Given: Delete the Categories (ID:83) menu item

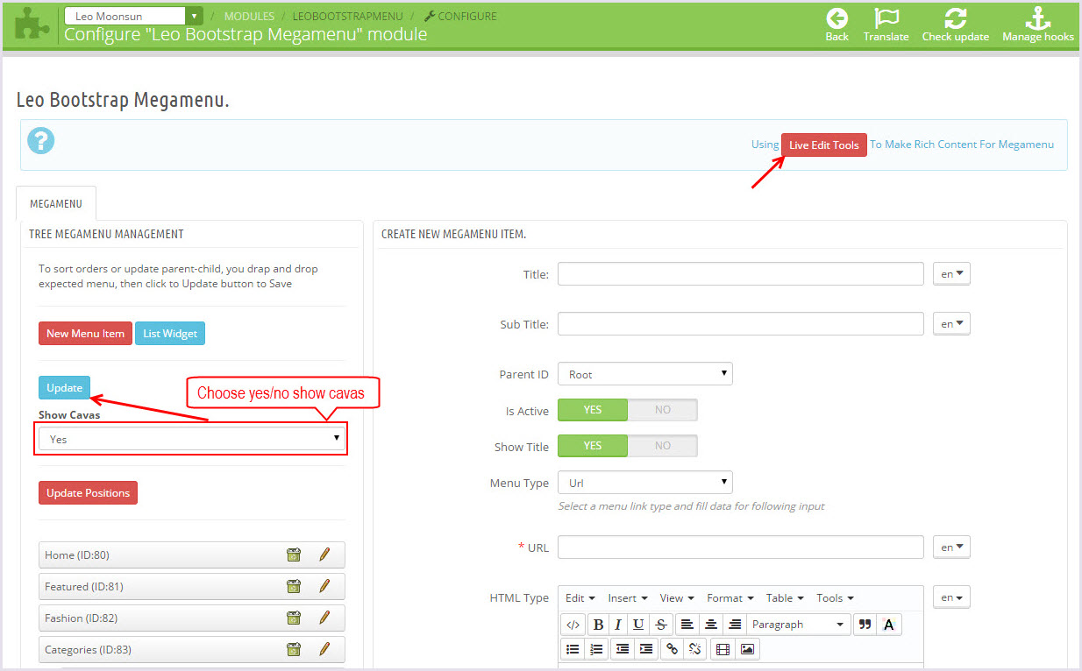Looking at the screenshot, I should (x=294, y=649).
